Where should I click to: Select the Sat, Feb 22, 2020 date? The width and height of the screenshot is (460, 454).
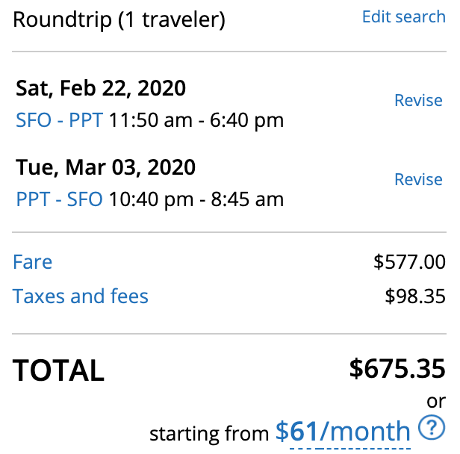101,88
